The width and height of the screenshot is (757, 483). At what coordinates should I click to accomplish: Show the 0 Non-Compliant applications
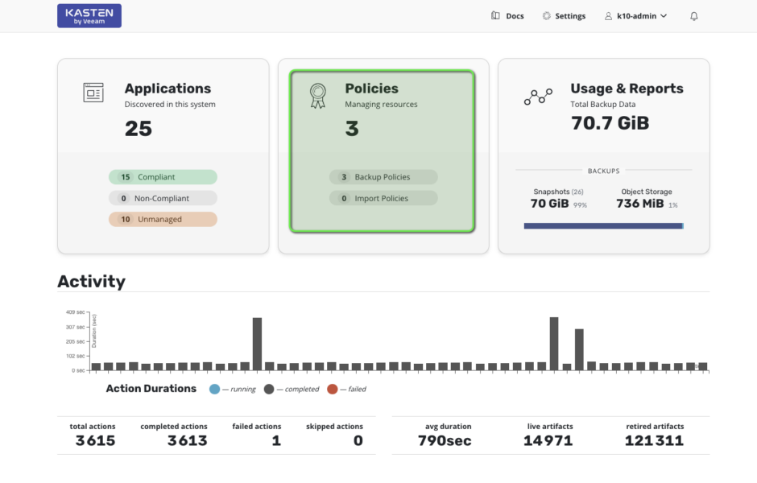point(163,198)
